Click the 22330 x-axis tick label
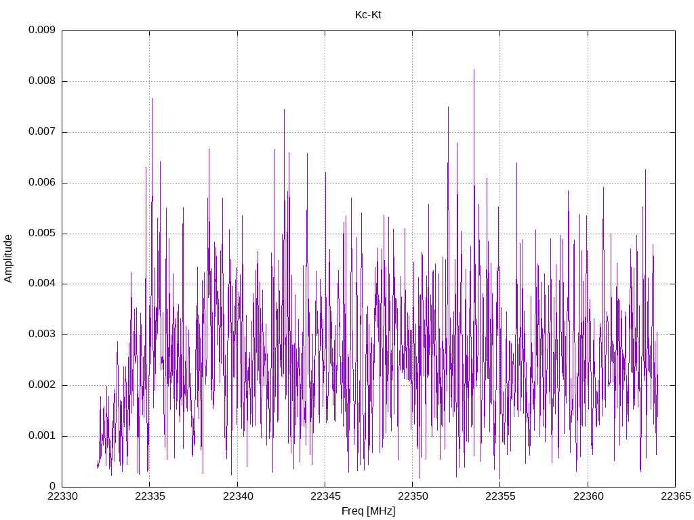694x520 pixels. (62, 496)
